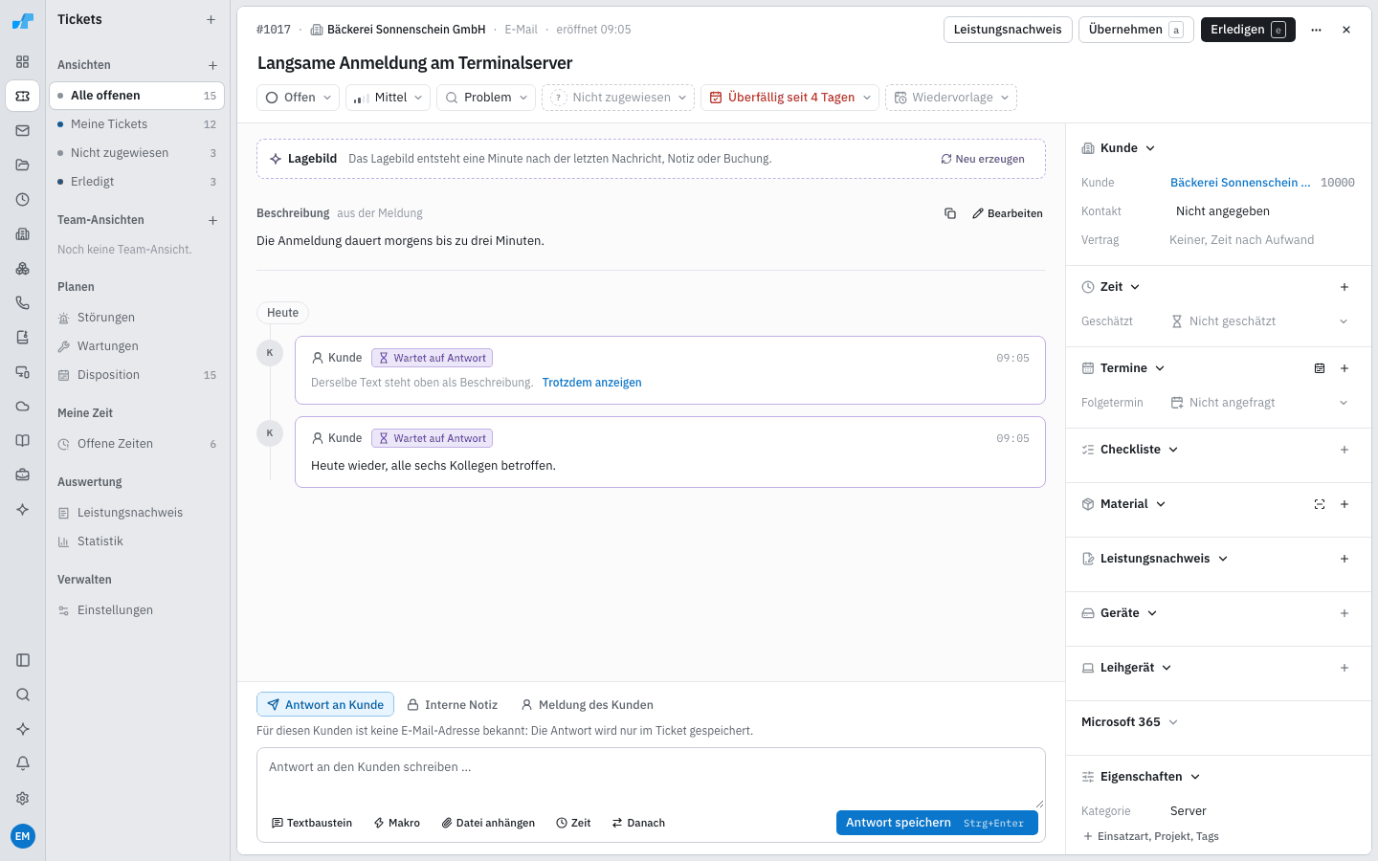This screenshot has height=861, width=1378.
Task: Open the Überfällig seit 4 Tagen dropdown
Action: (790, 98)
